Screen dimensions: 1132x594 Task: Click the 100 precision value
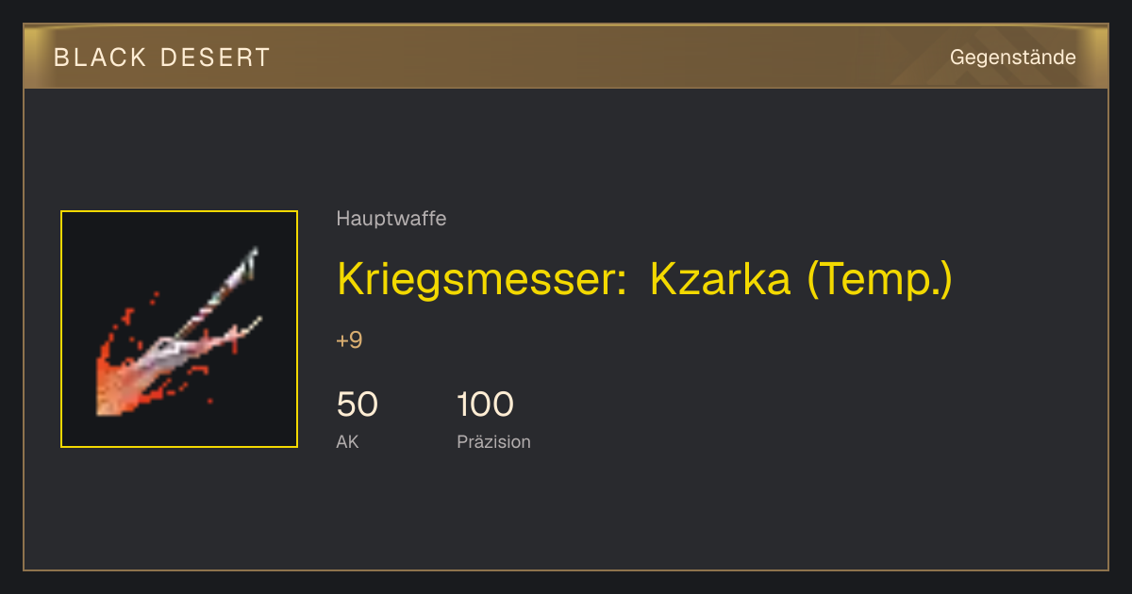[485, 404]
